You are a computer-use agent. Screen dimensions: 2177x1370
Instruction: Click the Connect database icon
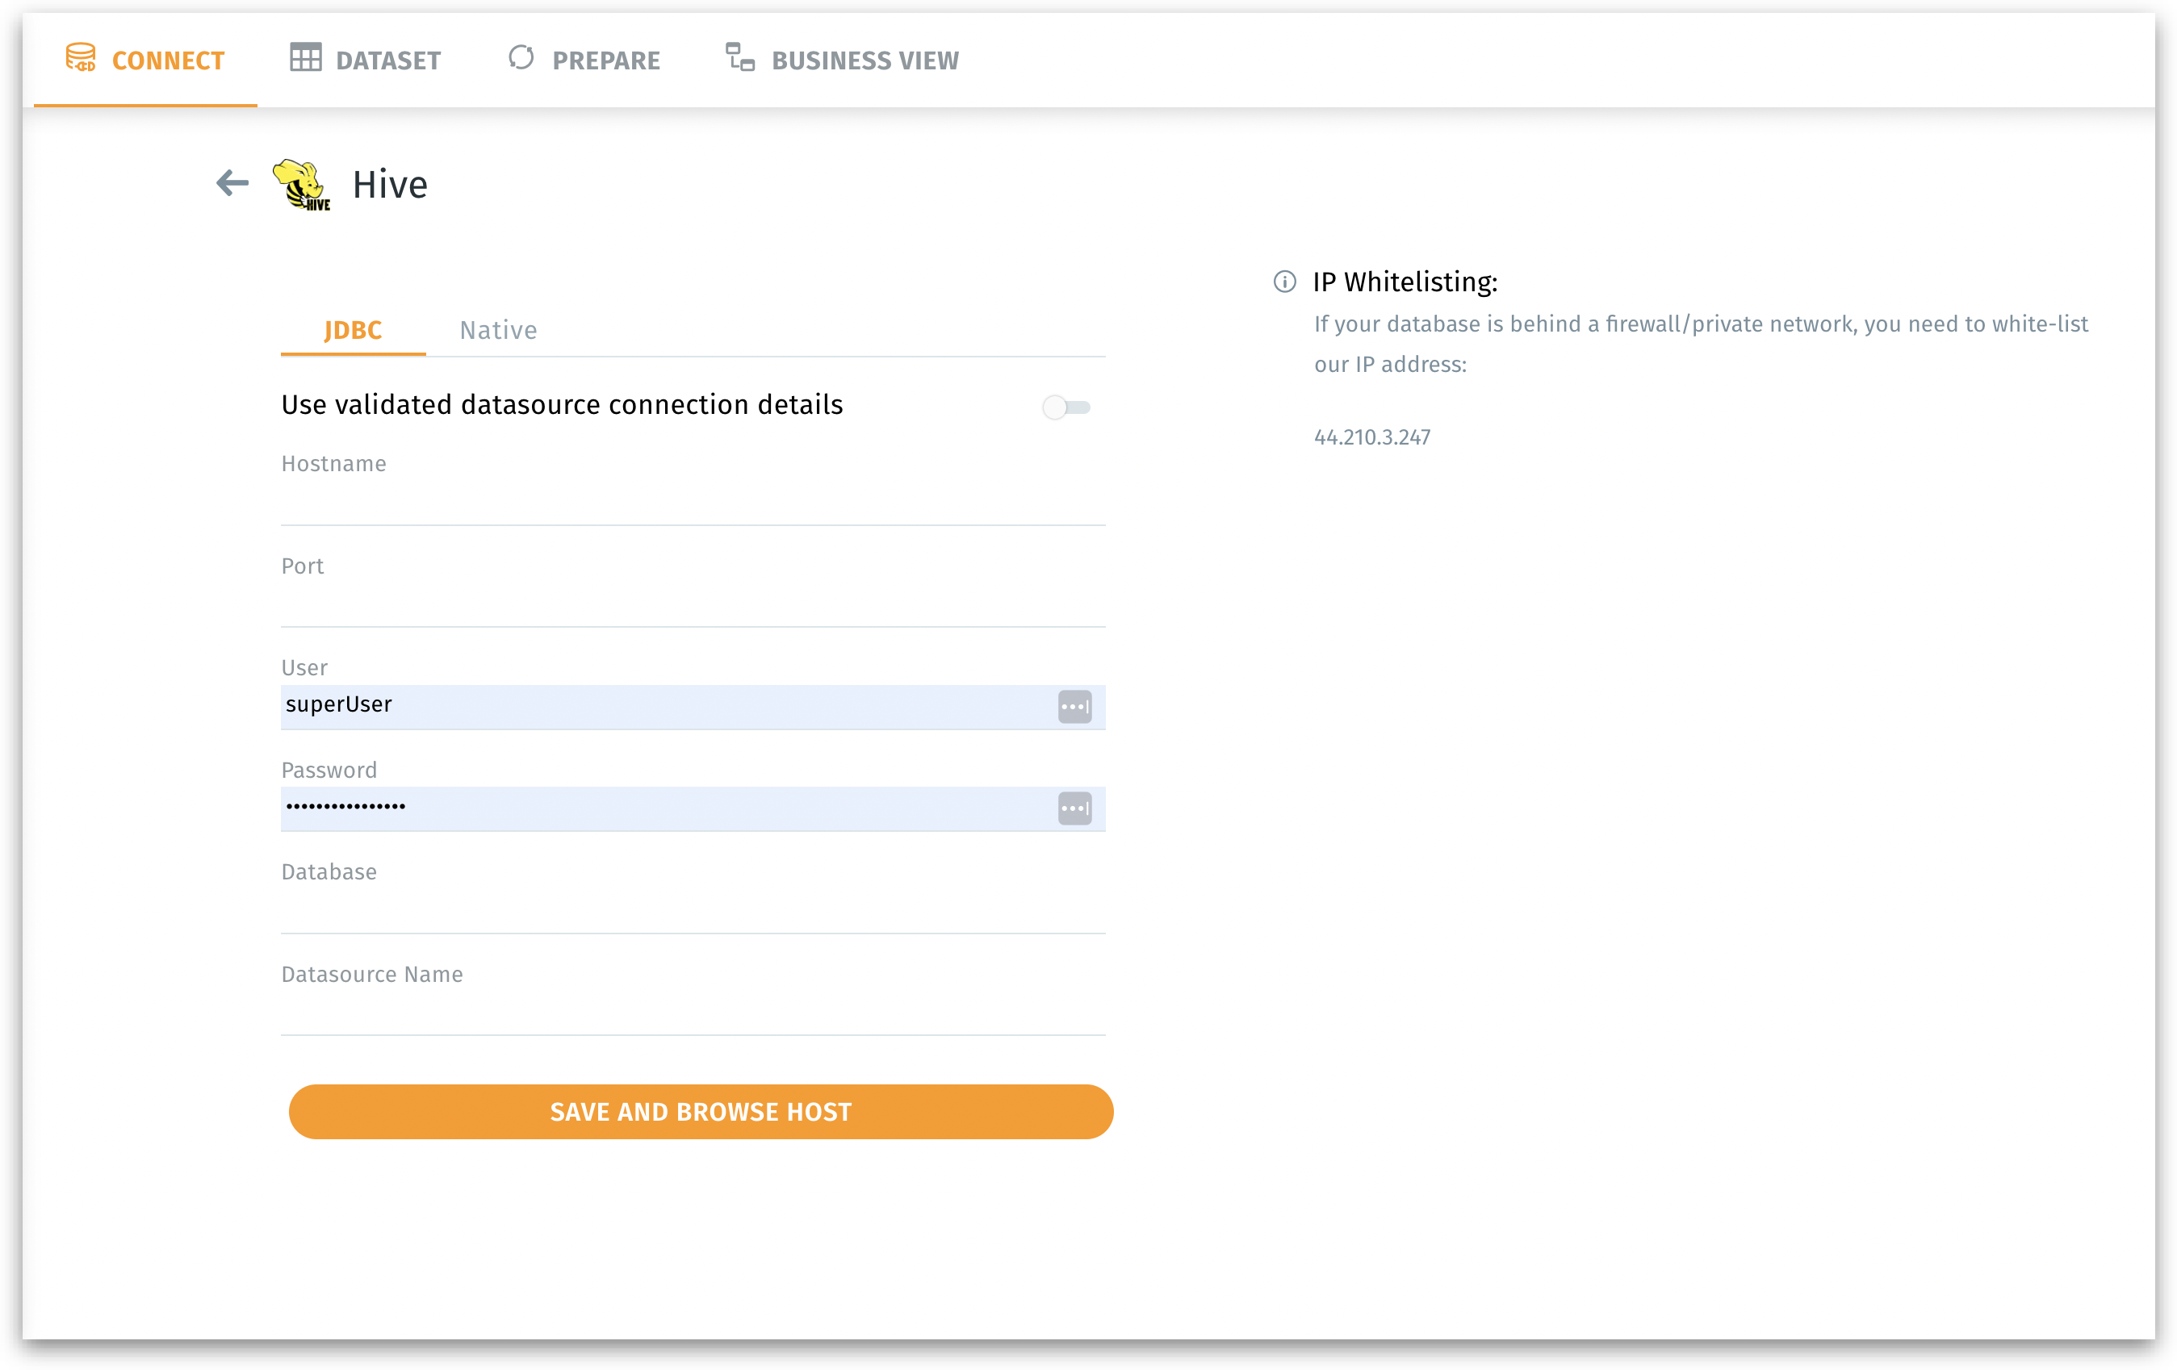pos(81,58)
